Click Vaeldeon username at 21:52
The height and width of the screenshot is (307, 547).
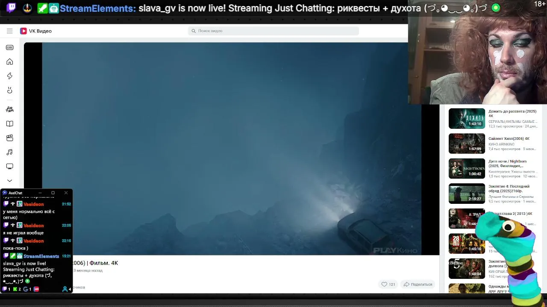pyautogui.click(x=33, y=204)
